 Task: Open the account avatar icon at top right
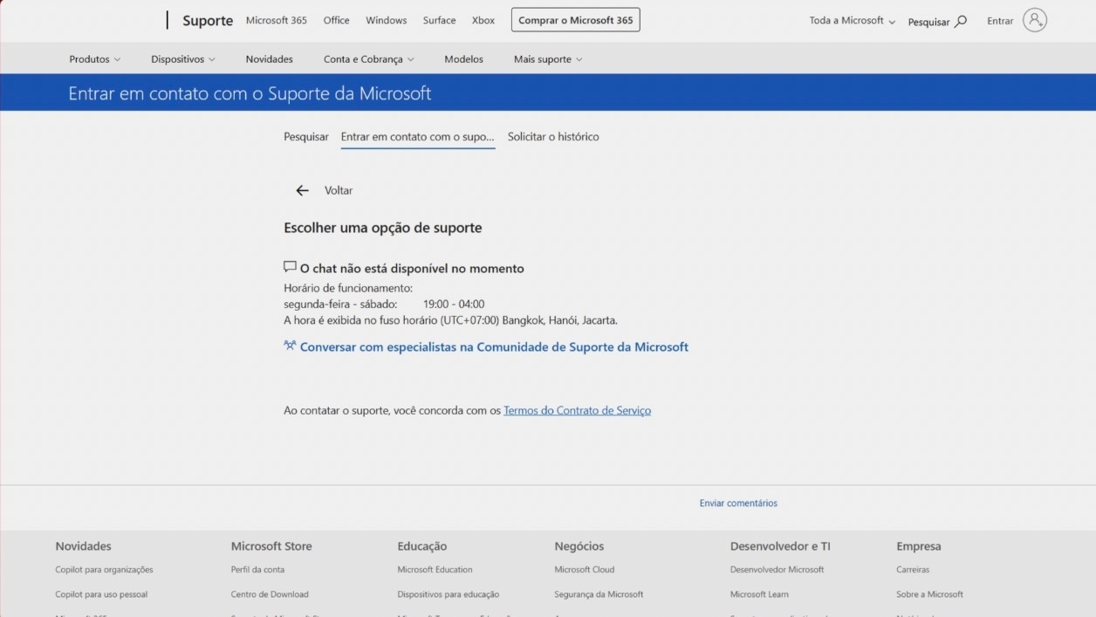click(x=1034, y=20)
